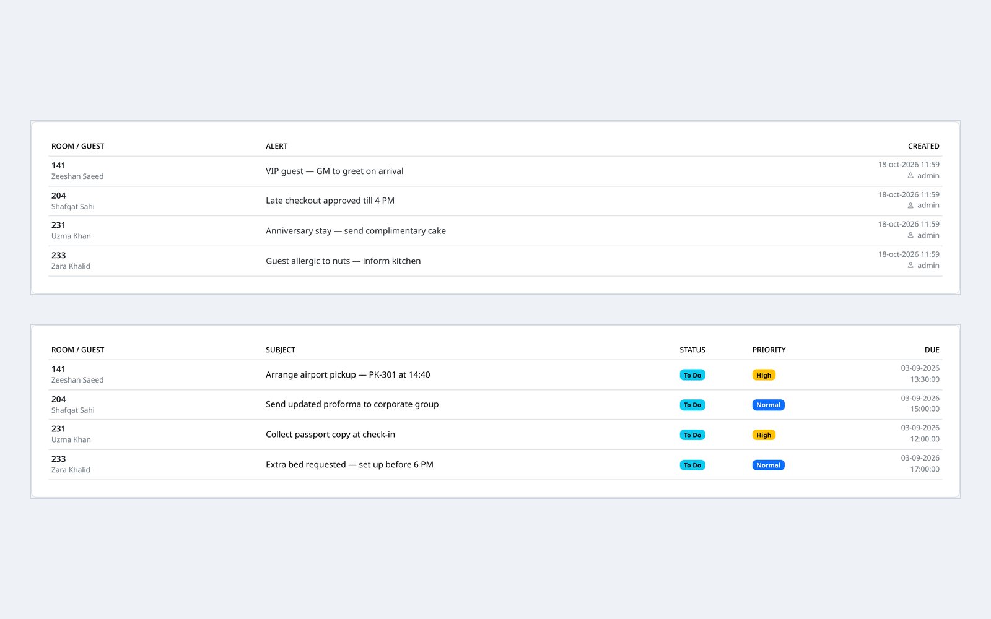Open the 'Collect passport copy at check-in' task

(x=330, y=435)
